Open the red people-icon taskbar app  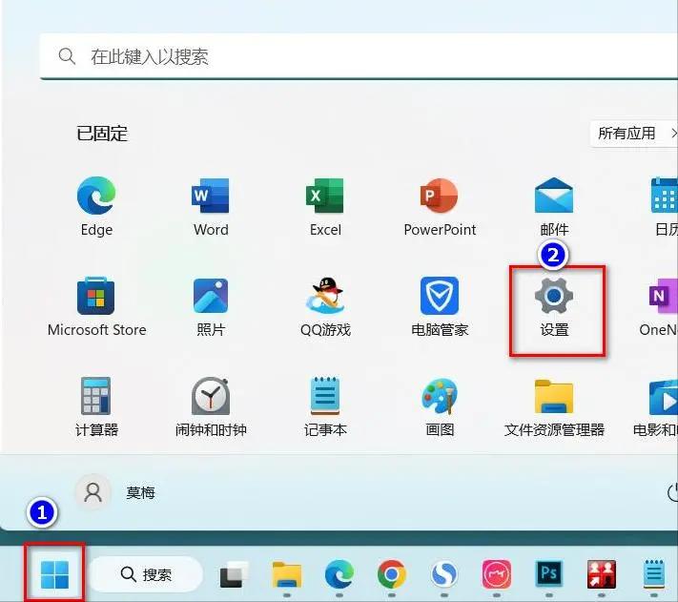pos(601,574)
